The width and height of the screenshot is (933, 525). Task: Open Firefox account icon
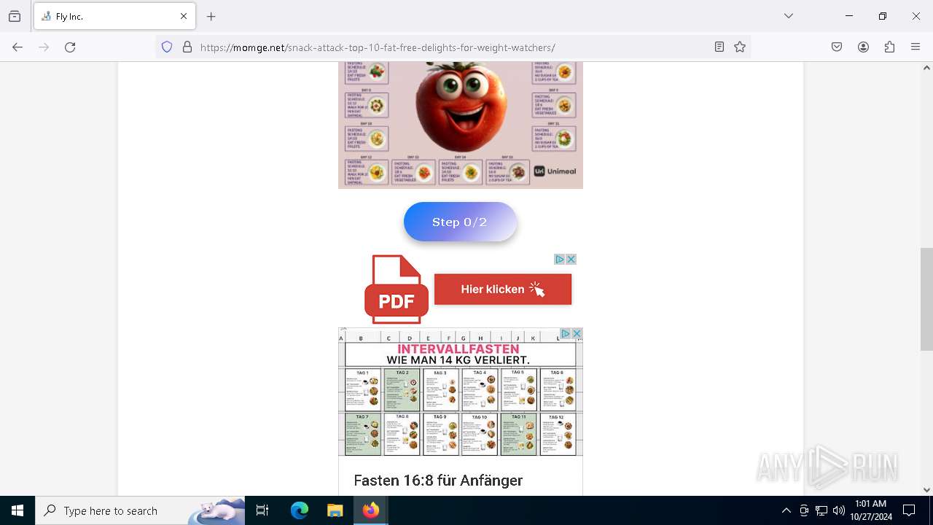[x=863, y=47]
